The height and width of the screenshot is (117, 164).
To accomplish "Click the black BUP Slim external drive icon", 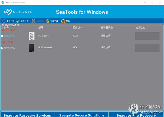I will [32, 48].
